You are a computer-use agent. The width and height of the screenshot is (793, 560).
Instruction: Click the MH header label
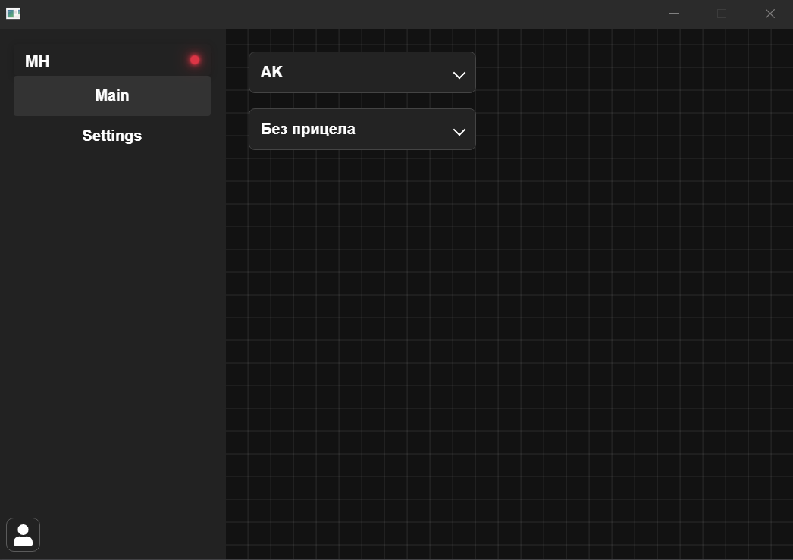click(37, 61)
